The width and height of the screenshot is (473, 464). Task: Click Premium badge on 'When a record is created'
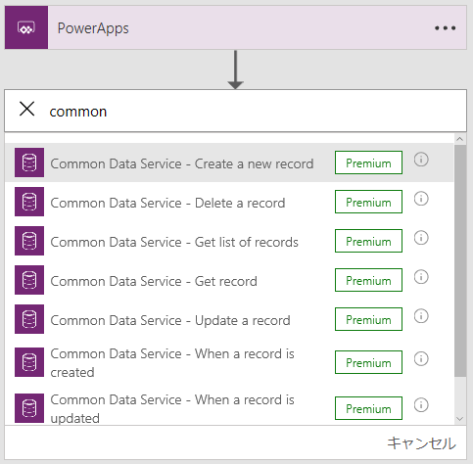(x=368, y=362)
